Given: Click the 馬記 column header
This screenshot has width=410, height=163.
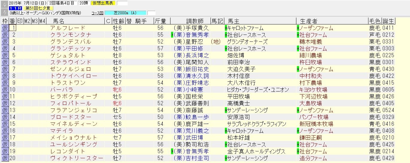Looking at the screenshot, I should 217,21.
